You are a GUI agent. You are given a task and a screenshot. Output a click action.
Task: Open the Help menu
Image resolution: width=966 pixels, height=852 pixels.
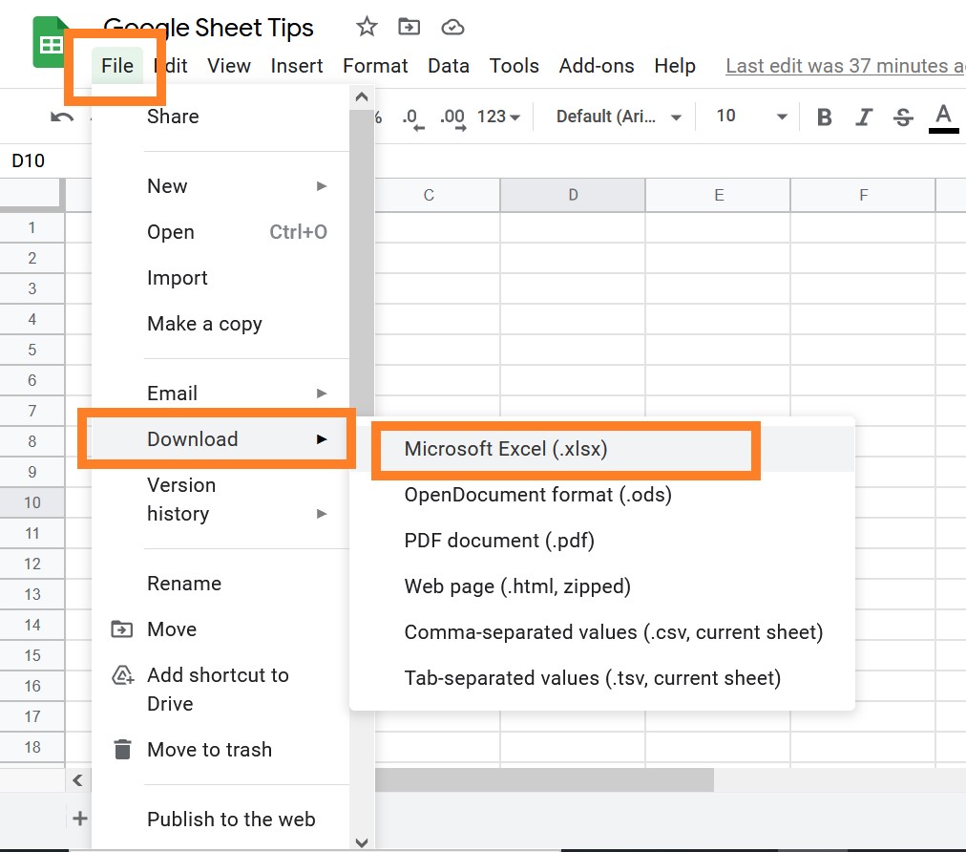tap(675, 66)
